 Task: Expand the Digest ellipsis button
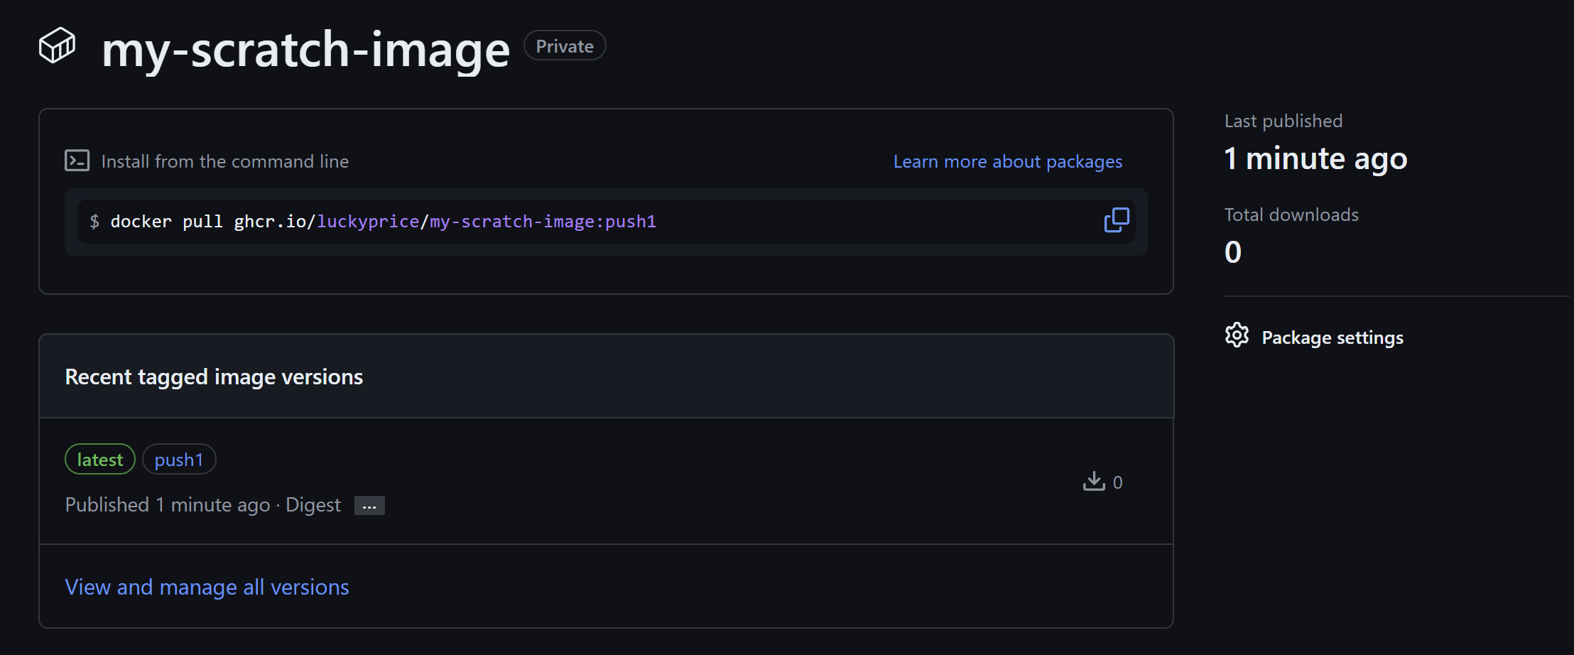pyautogui.click(x=369, y=506)
